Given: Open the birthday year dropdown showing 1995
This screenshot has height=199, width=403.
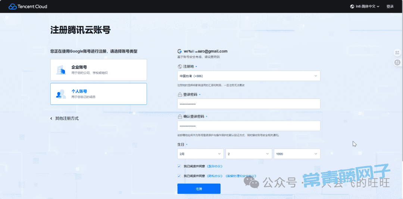Looking at the screenshot, I should click(297, 154).
